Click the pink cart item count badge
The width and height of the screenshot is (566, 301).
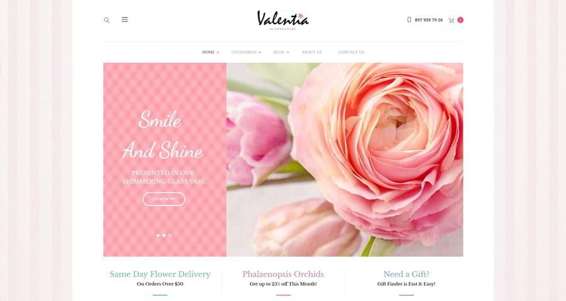pos(460,20)
